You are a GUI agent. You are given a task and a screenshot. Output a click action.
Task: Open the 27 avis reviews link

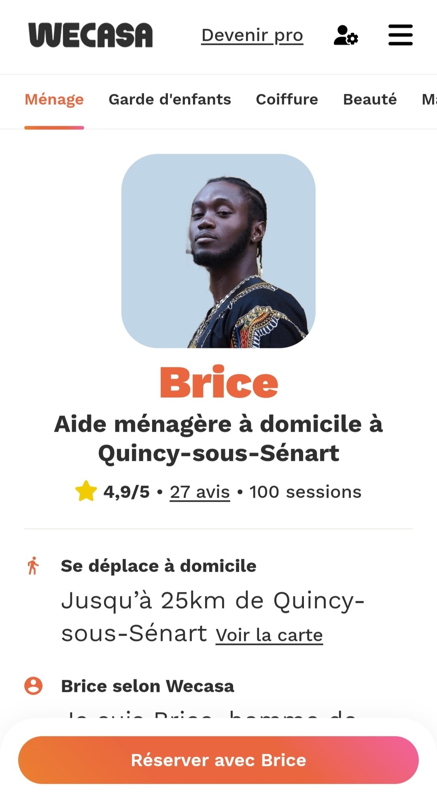200,492
